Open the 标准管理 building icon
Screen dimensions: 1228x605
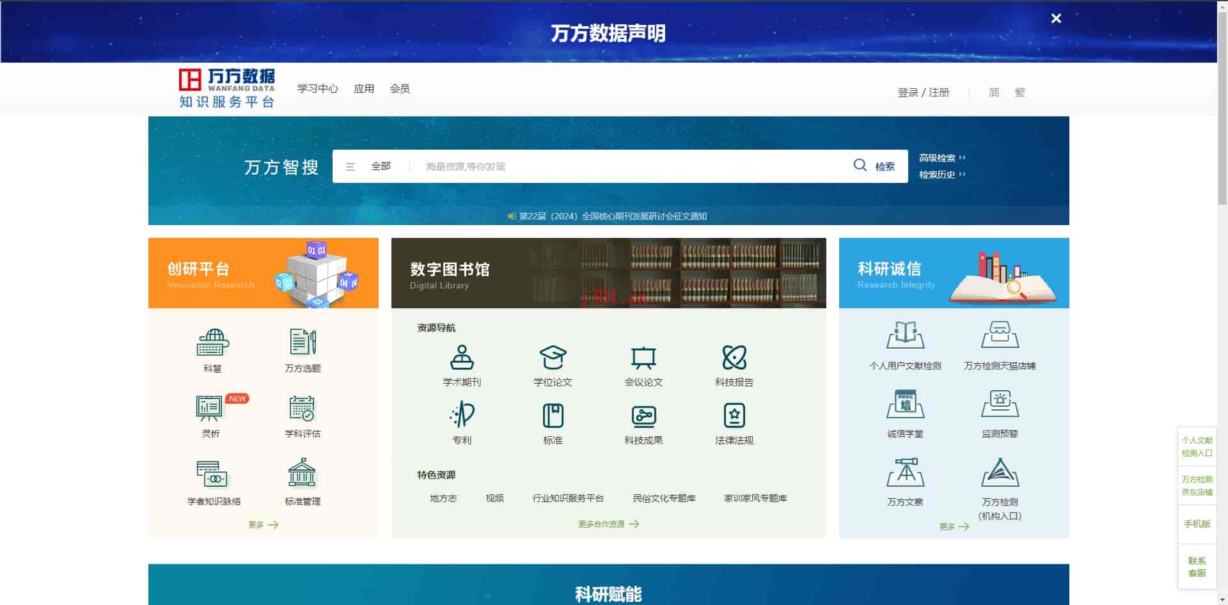(x=302, y=473)
